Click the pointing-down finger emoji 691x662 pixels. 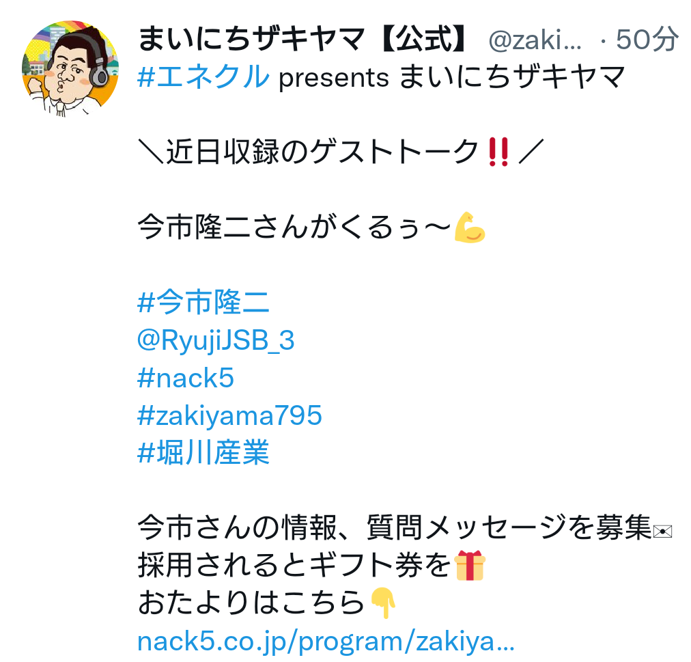point(382,603)
